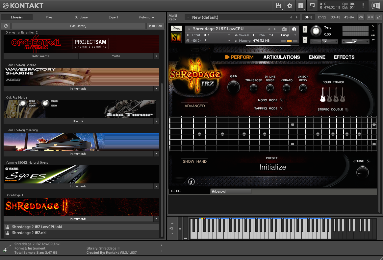Viewport: 383px width, 260px height.
Task: Toggle the String LED
Action: [368, 161]
